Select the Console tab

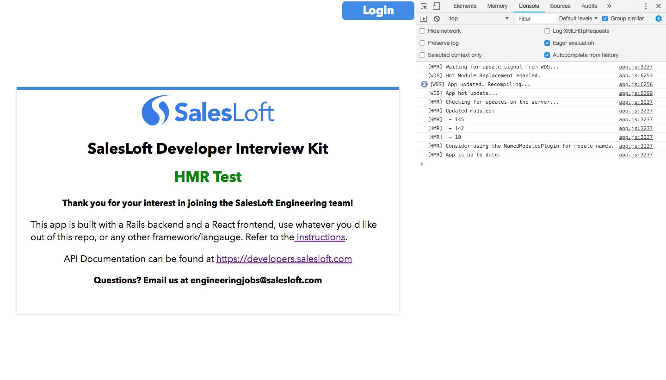(x=529, y=6)
